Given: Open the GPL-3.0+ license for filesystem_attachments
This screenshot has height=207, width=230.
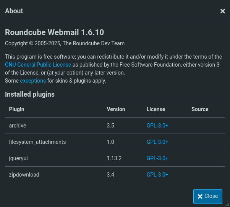Looking at the screenshot, I should (157, 142).
